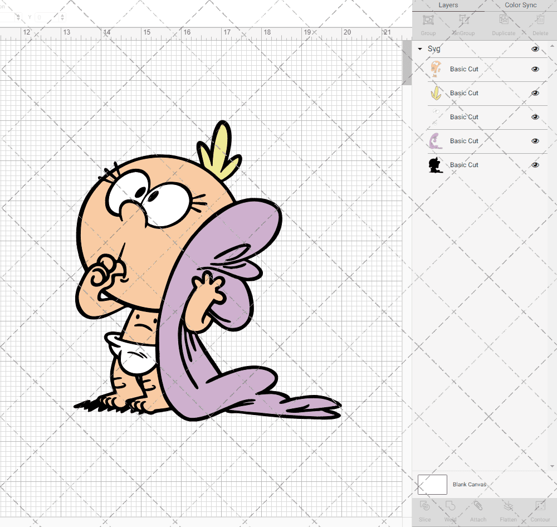Select the Contour tool icon
This screenshot has width=557, height=527.
pos(540,506)
